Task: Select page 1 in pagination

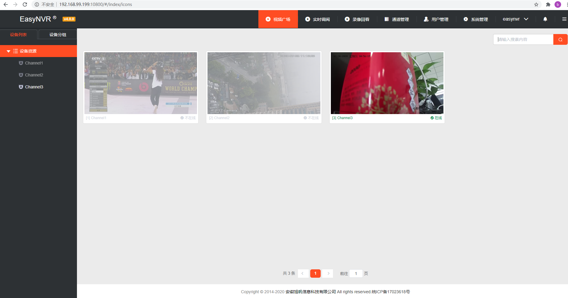Action: pos(315,274)
